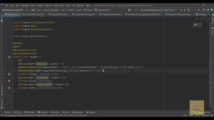Click springdatajparestjackson breadcrumb in navigation bar

[x=13, y=10]
